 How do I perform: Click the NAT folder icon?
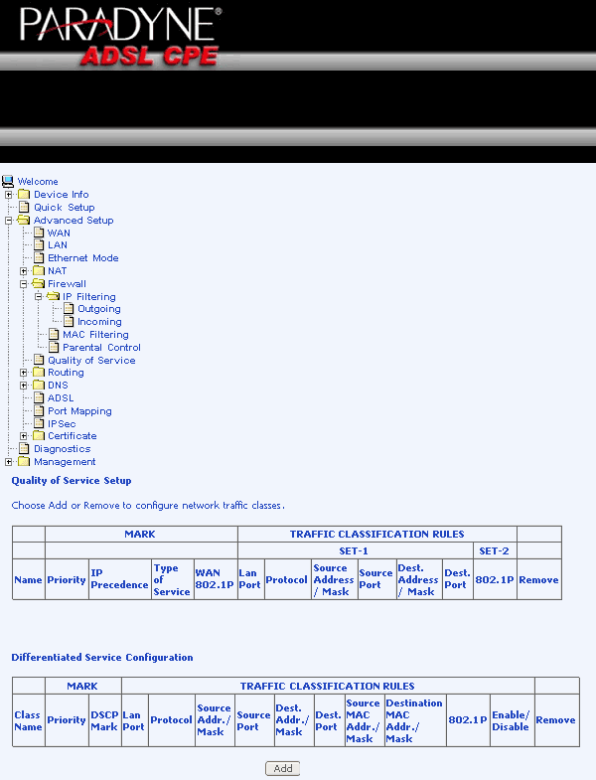pos(39,270)
